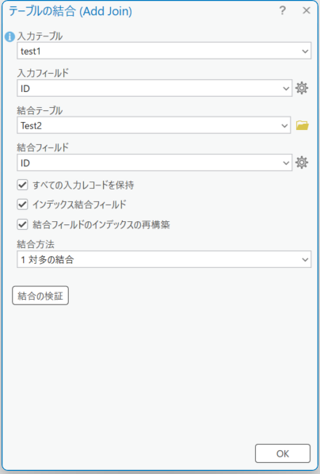Uncheck すべての入力レコードを保持
The image size is (320, 474).
point(22,185)
